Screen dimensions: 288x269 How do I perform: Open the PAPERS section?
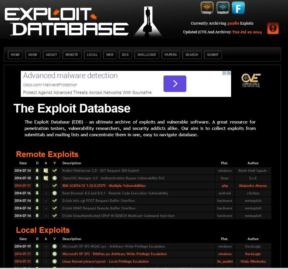[x=171, y=55]
